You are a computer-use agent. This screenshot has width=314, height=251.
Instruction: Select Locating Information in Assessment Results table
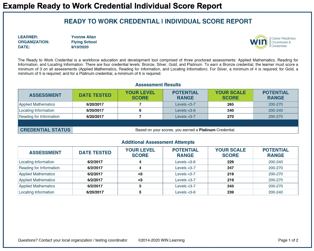37,110
